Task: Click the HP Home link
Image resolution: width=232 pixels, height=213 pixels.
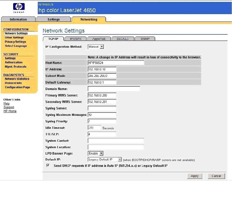Action: pyautogui.click(x=10, y=111)
